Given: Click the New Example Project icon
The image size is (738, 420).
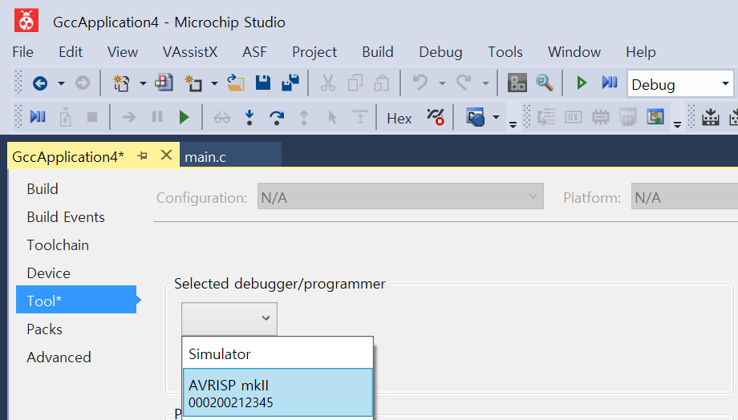Looking at the screenshot, I should pos(164,83).
